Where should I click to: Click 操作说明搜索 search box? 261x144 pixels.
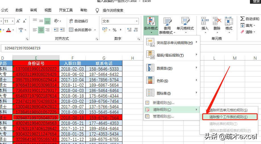point(113,11)
